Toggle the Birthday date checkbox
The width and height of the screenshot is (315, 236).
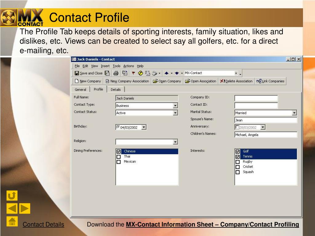click(118, 127)
